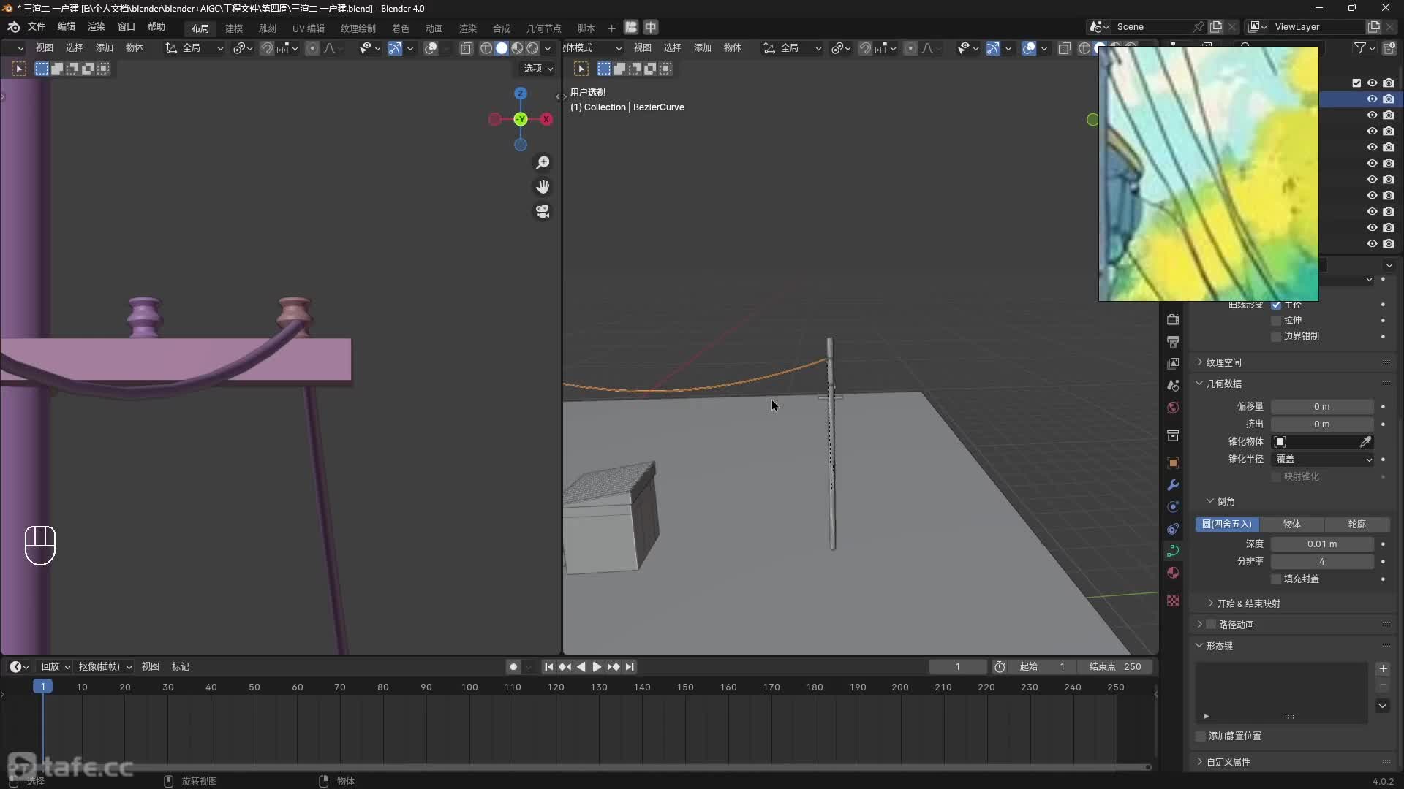
Task: Open the Material properties tab icon
Action: [1173, 573]
